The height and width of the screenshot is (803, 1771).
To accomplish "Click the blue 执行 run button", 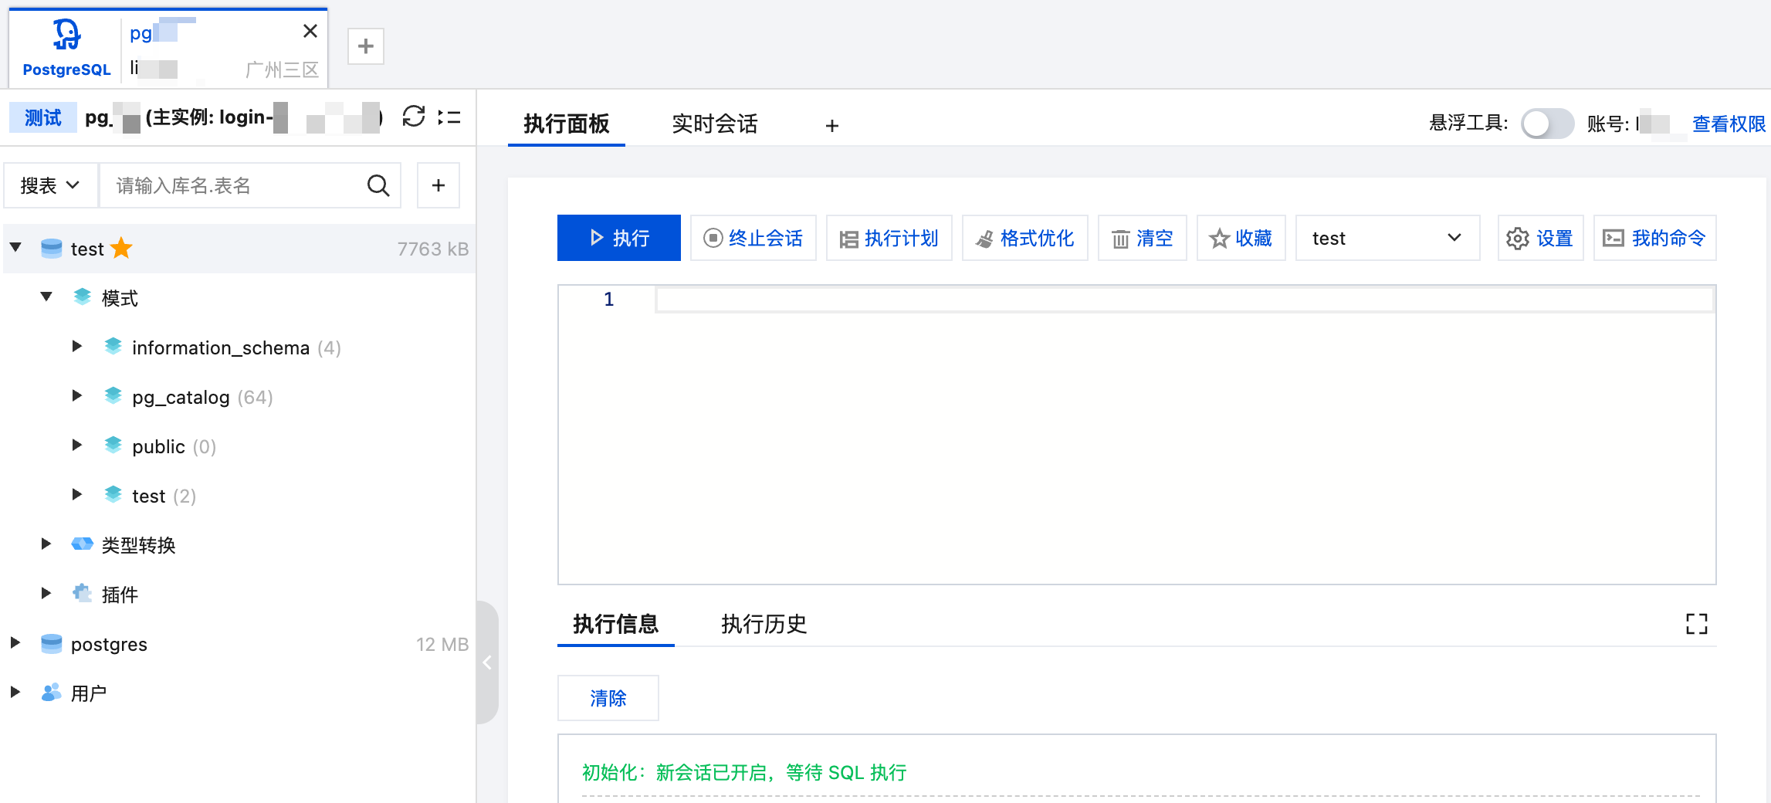I will click(x=618, y=239).
